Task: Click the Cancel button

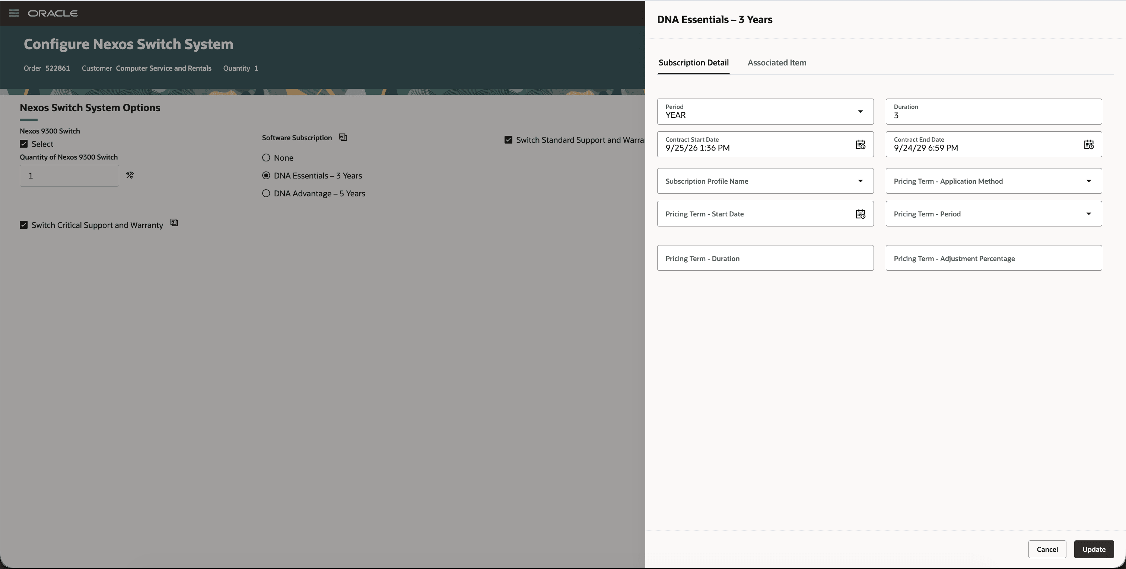Action: [x=1047, y=549]
